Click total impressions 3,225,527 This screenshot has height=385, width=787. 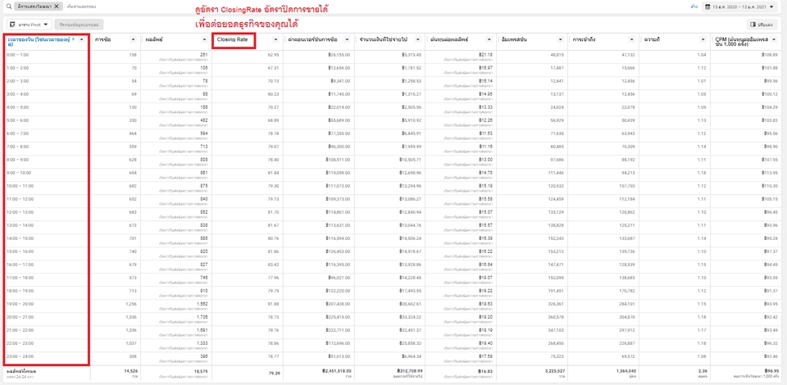[x=553, y=371]
